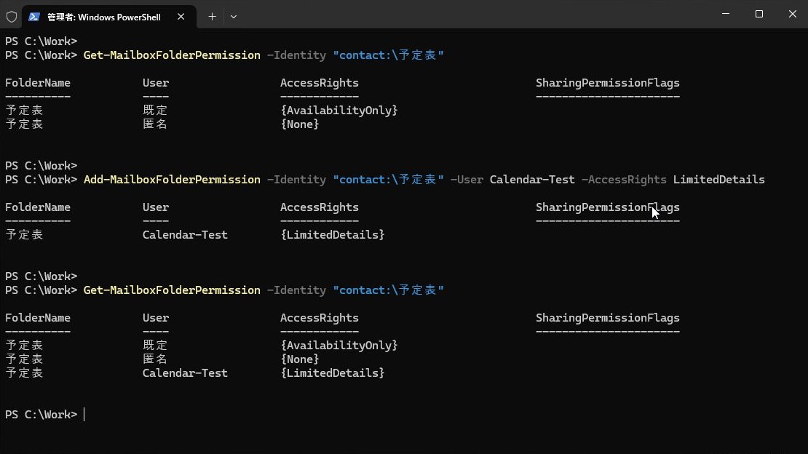Image resolution: width=808 pixels, height=454 pixels.
Task: Open a new tab with the plus button
Action: (212, 16)
